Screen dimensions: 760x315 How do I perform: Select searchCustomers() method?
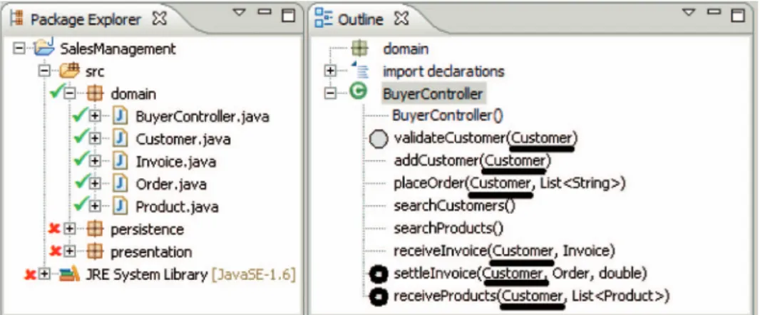click(x=455, y=206)
